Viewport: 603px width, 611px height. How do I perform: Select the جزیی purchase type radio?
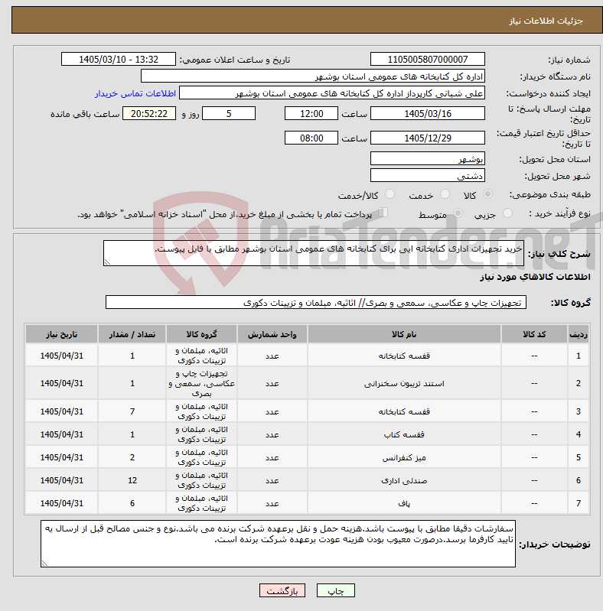click(507, 213)
